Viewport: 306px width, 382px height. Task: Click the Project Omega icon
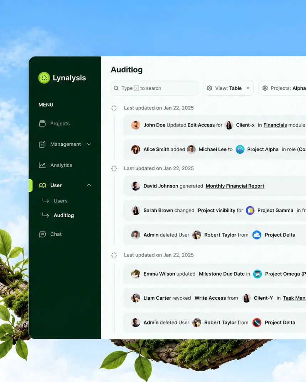coord(258,274)
